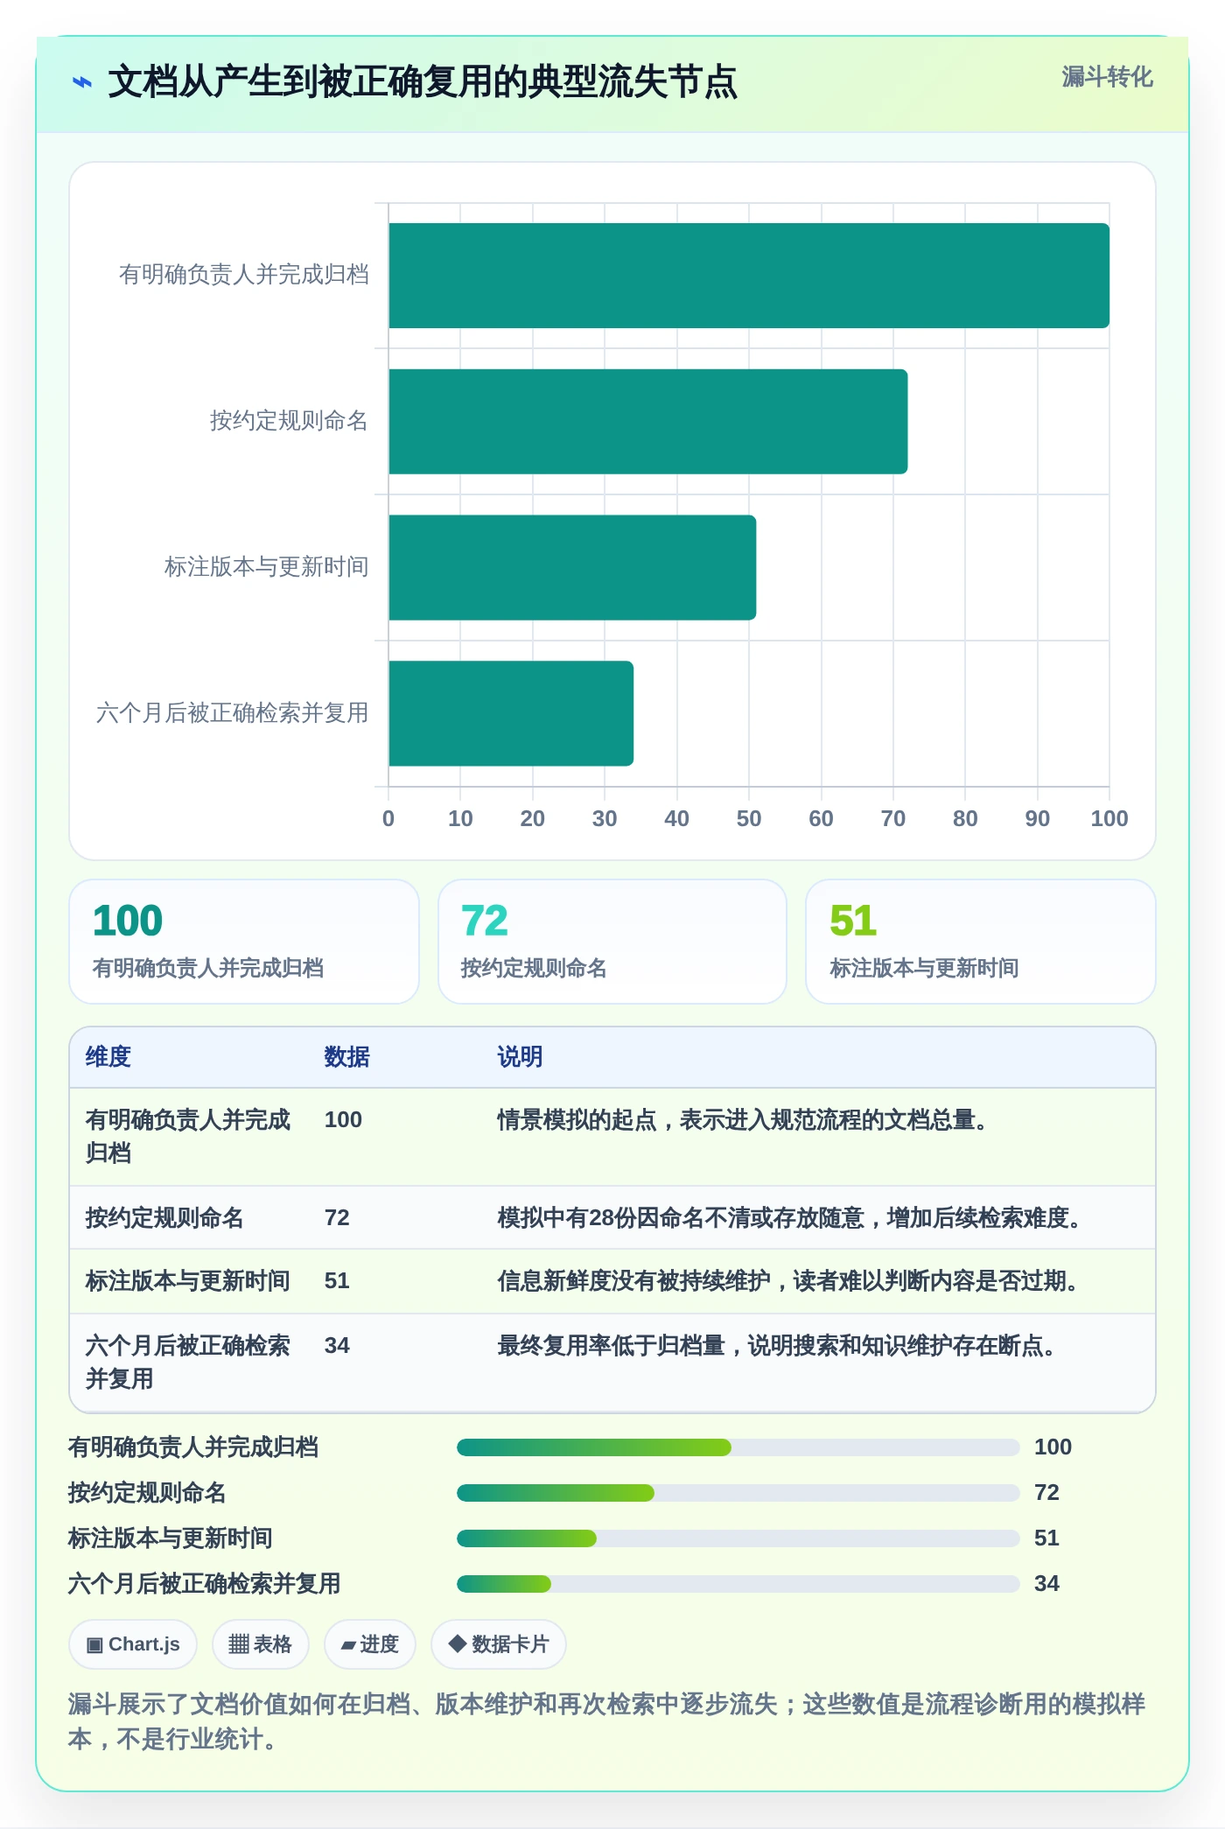Viewport: 1225px width, 1829px height.
Task: Click the description starting 情景模拟的起点
Action: 744,1120
